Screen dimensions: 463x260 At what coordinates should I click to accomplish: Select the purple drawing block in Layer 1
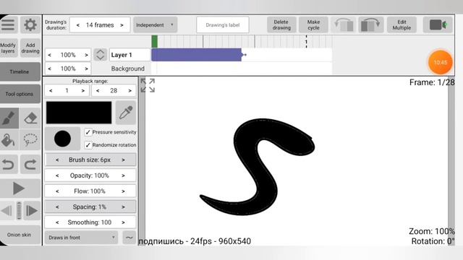click(196, 55)
